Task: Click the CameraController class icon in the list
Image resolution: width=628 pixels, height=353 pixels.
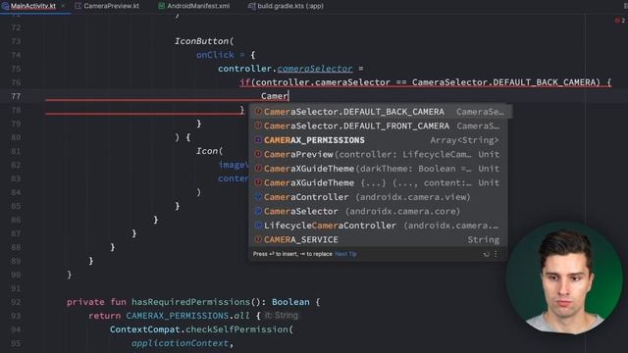Action: [x=258, y=197]
